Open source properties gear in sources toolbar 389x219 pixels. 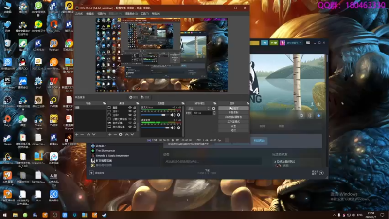tap(121, 134)
